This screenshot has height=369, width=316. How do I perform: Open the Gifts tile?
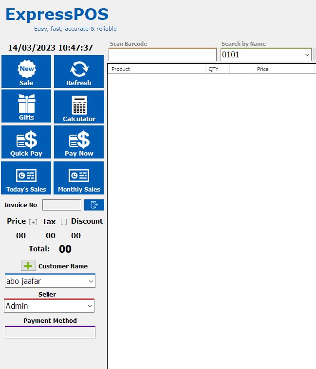pyautogui.click(x=26, y=106)
